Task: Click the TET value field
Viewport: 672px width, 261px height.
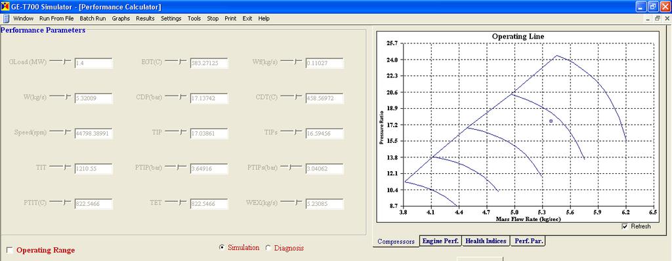Action: tap(209, 204)
